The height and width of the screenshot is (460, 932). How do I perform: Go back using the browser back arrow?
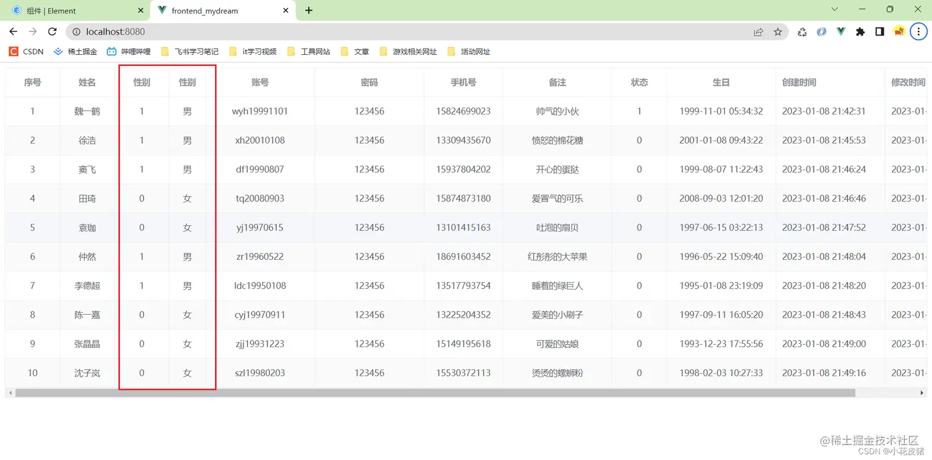pyautogui.click(x=14, y=32)
